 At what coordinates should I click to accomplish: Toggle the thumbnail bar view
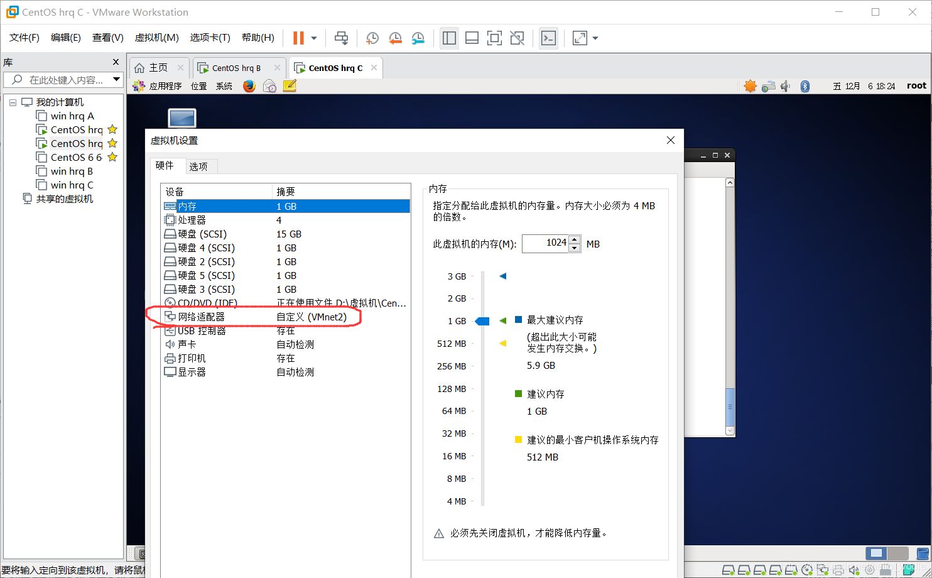coord(472,38)
